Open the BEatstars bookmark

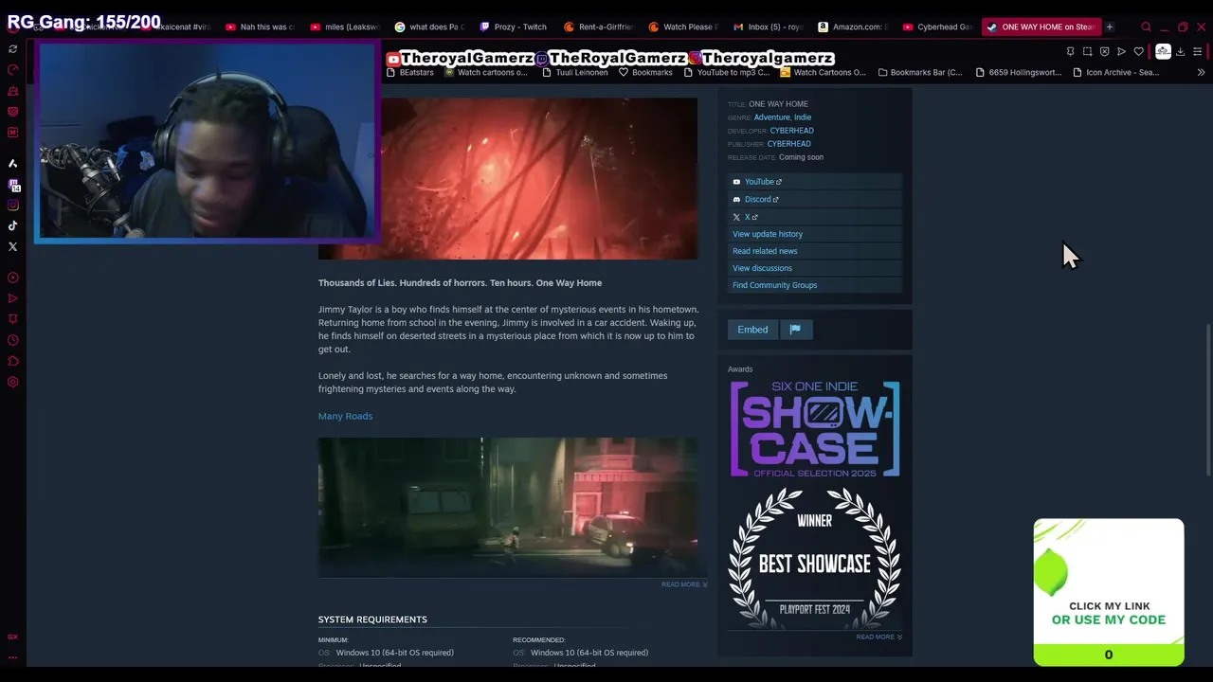point(409,72)
